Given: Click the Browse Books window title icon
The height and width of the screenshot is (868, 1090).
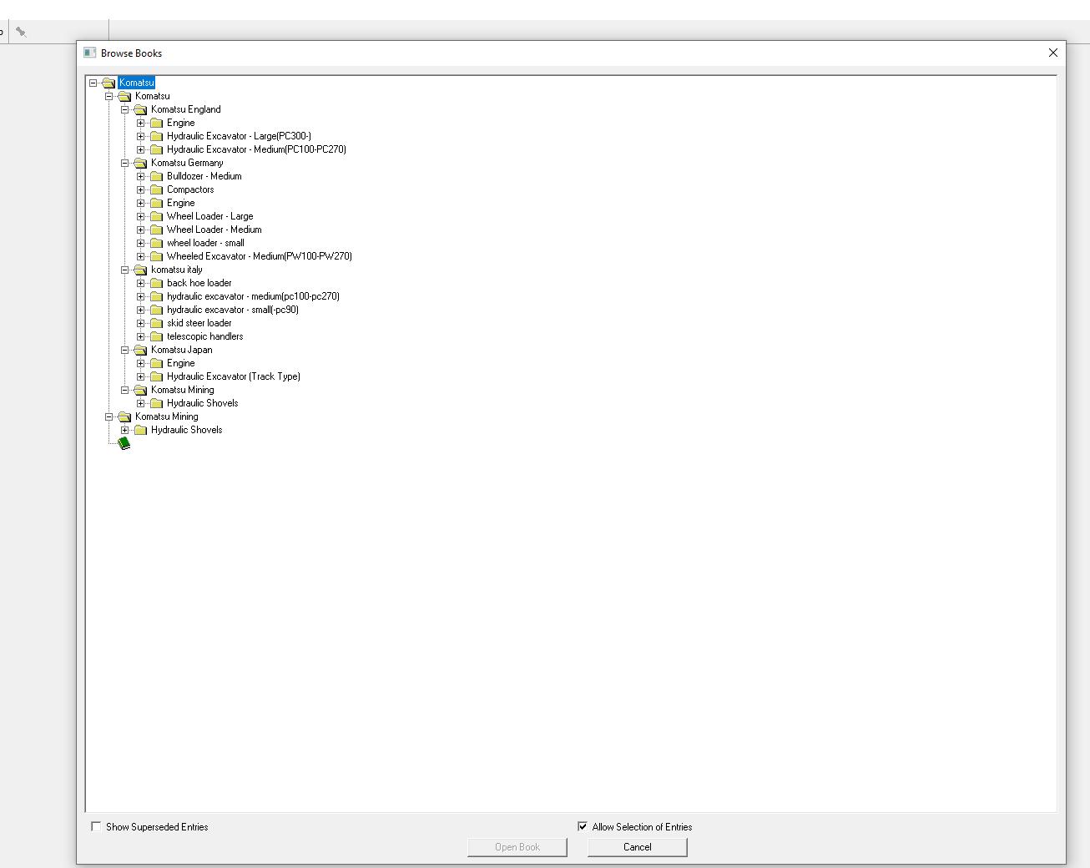Looking at the screenshot, I should pyautogui.click(x=90, y=53).
